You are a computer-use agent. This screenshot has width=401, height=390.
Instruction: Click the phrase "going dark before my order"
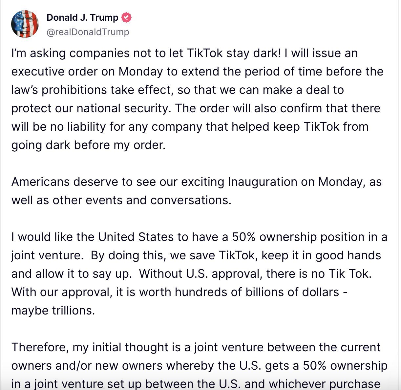pos(88,145)
